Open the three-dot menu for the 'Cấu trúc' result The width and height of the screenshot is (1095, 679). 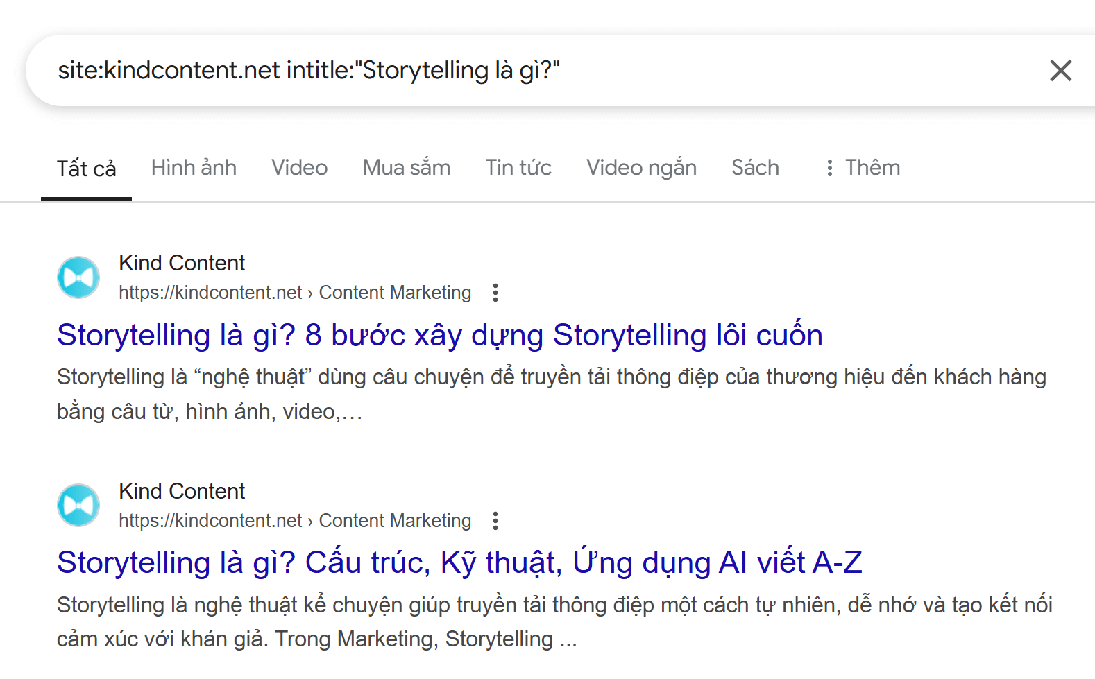pos(495,521)
